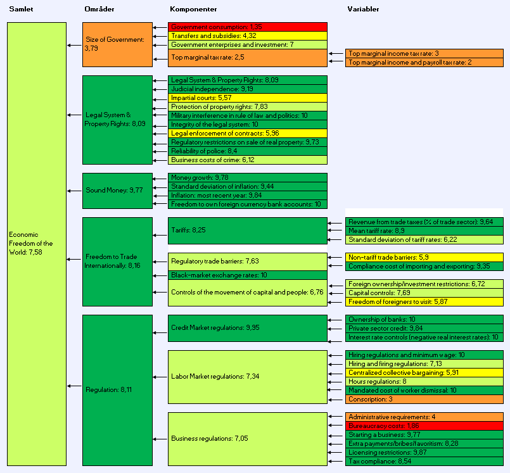The width and height of the screenshot is (510, 473).
Task: Click the Labor Market regulations box
Action: 247,377
